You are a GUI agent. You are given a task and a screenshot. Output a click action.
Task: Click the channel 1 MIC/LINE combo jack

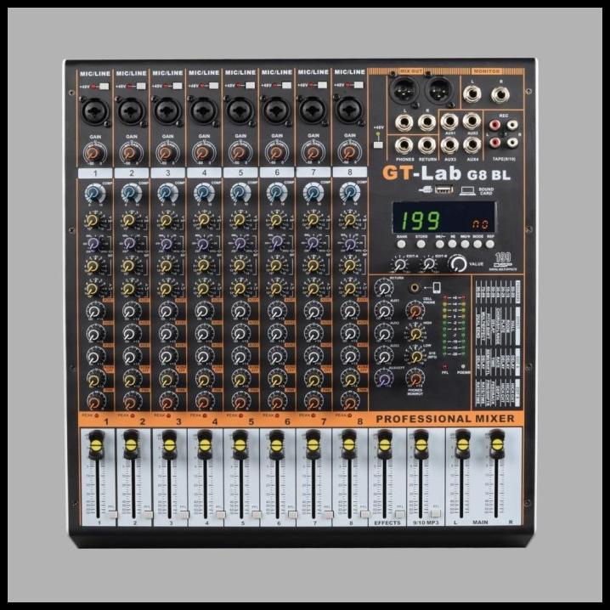[93, 110]
